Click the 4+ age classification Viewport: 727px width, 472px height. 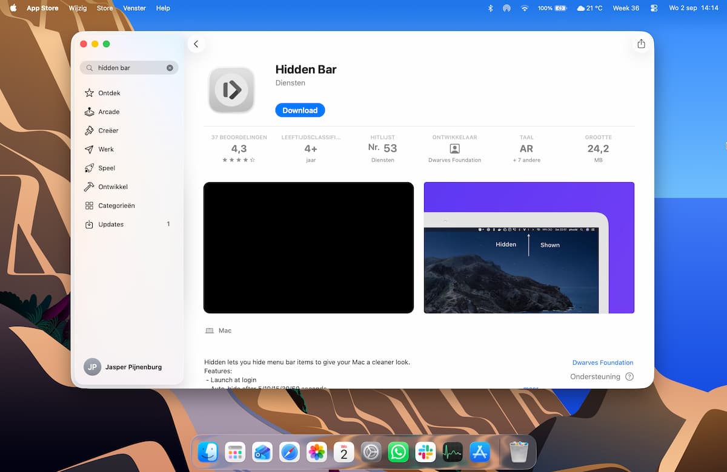[311, 149]
